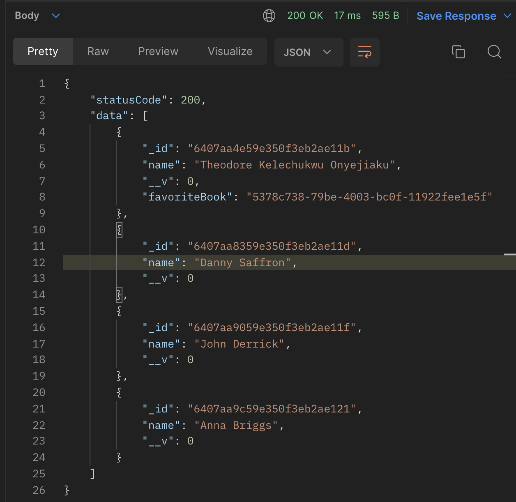Expand the Save Response options chevron
Image resolution: width=516 pixels, height=502 pixels.
[x=507, y=16]
